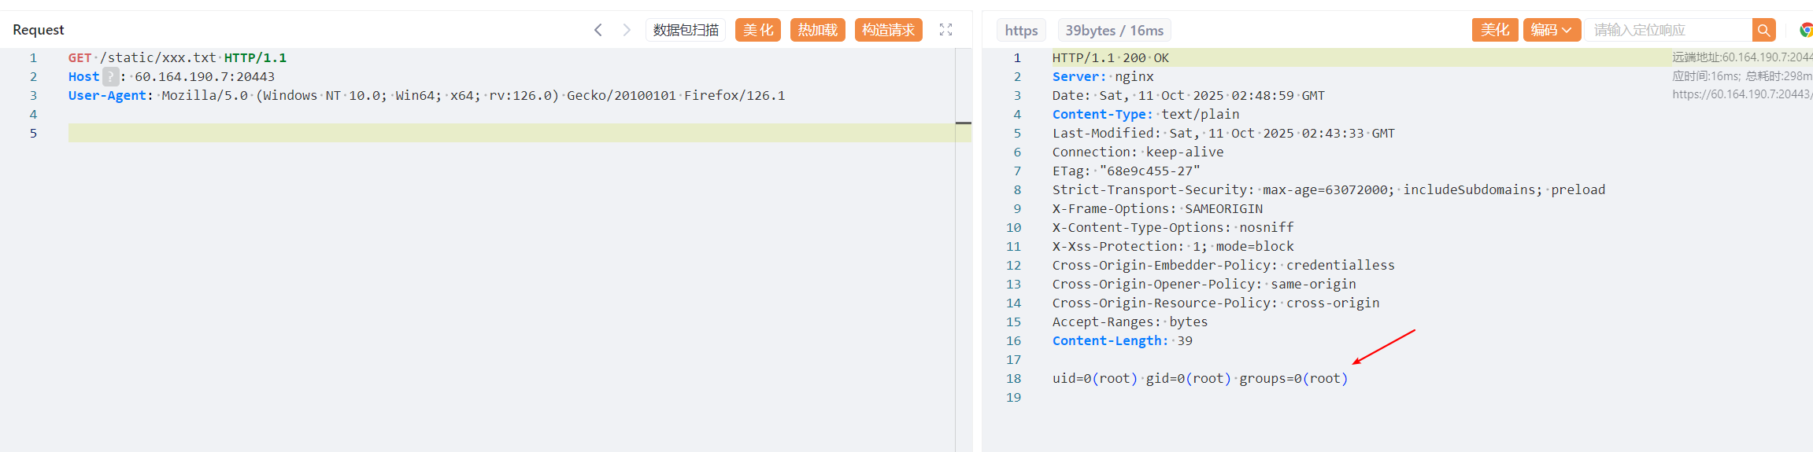Click the 39bytes / 16ms response size tag
Image resolution: width=1813 pixels, height=452 pixels.
[x=1114, y=31]
